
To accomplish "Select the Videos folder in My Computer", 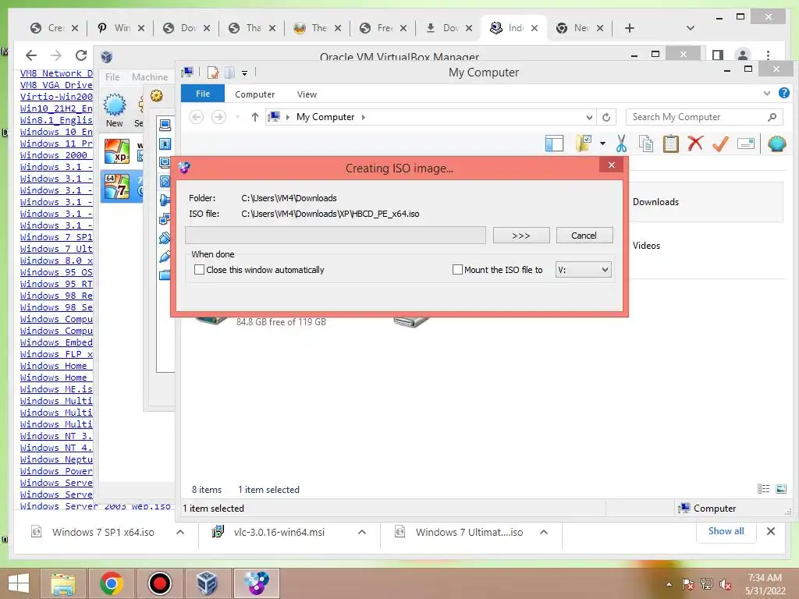I will coord(646,246).
